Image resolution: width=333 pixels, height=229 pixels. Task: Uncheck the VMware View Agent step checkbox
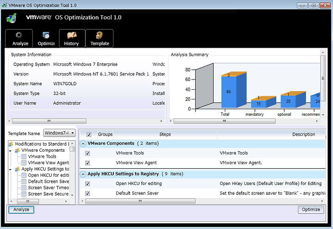tap(87, 163)
